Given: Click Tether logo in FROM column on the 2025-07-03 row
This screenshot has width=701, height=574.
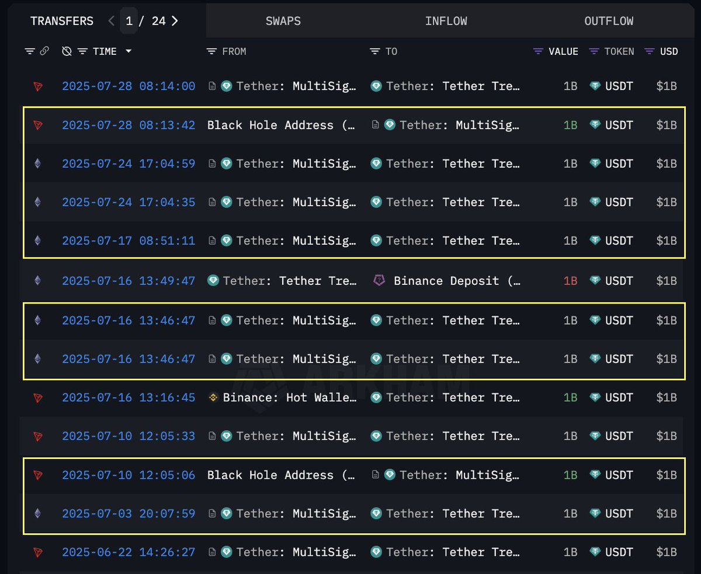Looking at the screenshot, I should [x=226, y=514].
